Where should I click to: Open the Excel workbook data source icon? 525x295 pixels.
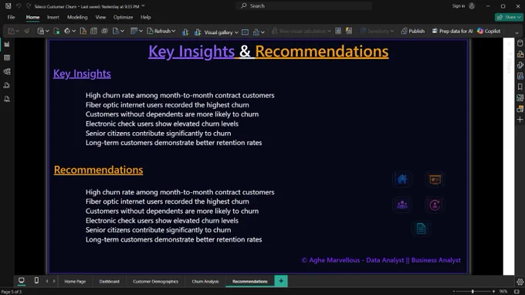pos(56,31)
